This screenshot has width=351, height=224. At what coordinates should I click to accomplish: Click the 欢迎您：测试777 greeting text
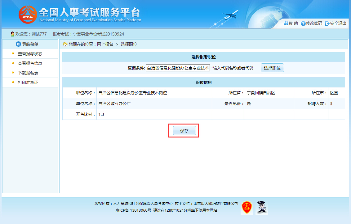click(31, 34)
